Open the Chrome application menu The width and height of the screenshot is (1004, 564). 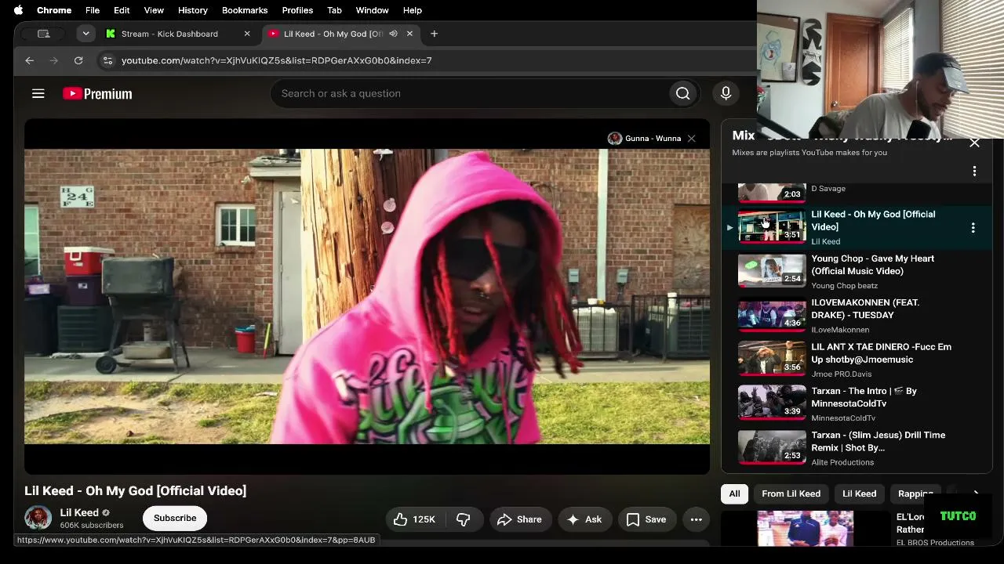pos(54,10)
